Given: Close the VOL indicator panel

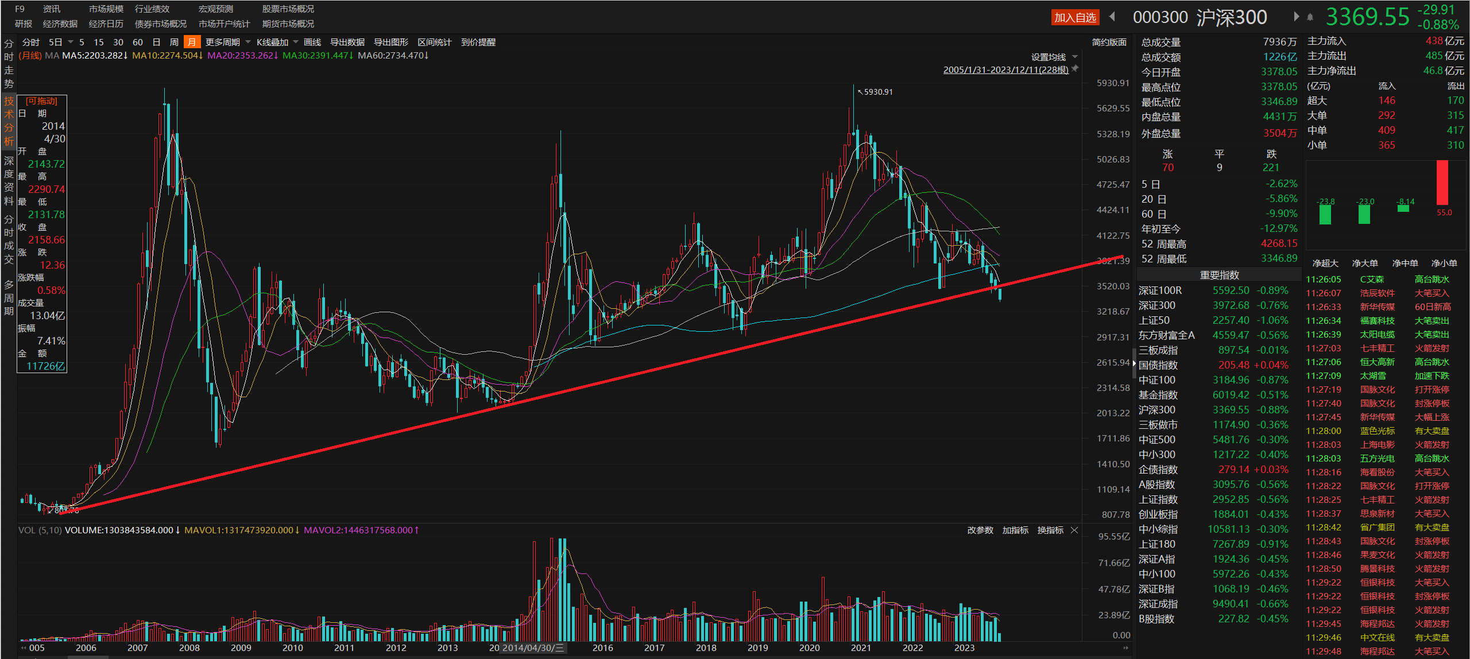Looking at the screenshot, I should (1074, 530).
